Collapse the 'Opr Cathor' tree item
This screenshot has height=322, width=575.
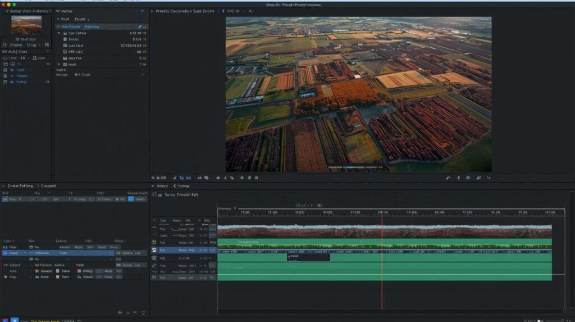click(x=58, y=33)
